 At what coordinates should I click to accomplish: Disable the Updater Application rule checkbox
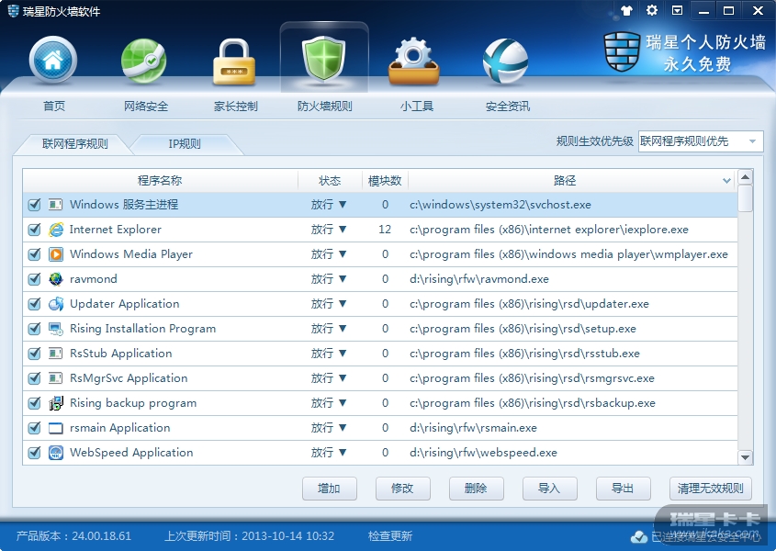(34, 303)
